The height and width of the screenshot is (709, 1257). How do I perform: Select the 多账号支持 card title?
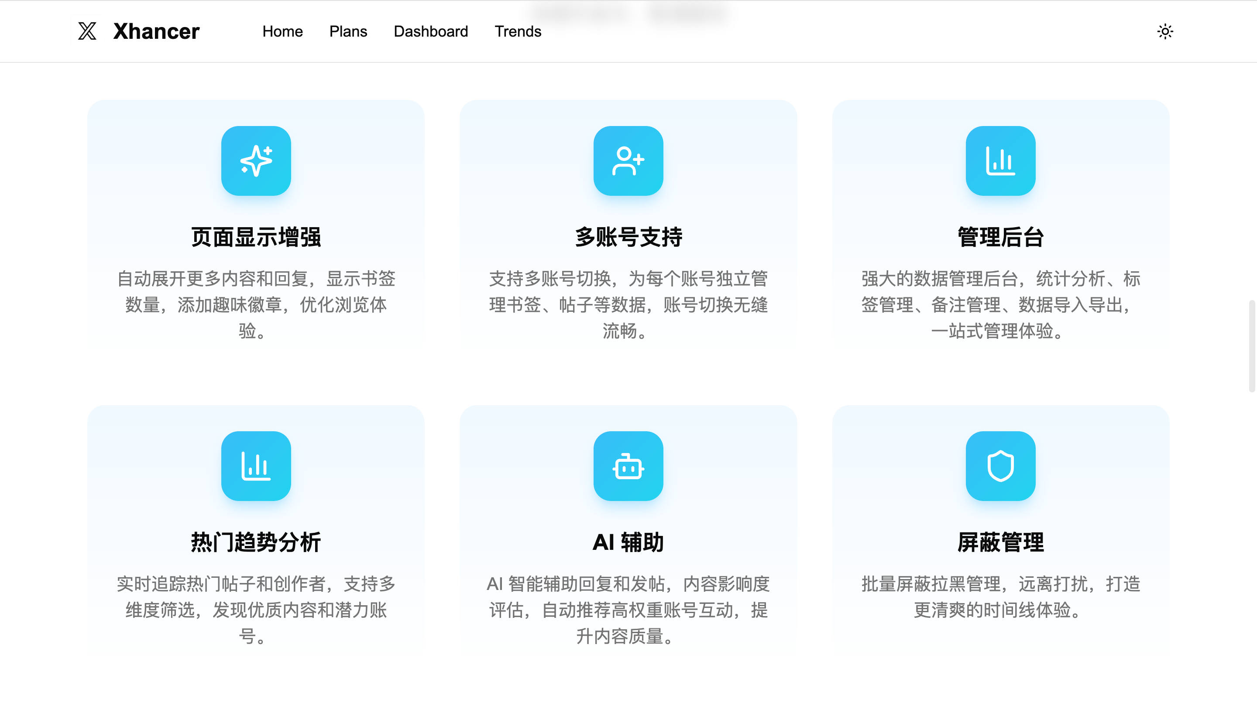[628, 237]
